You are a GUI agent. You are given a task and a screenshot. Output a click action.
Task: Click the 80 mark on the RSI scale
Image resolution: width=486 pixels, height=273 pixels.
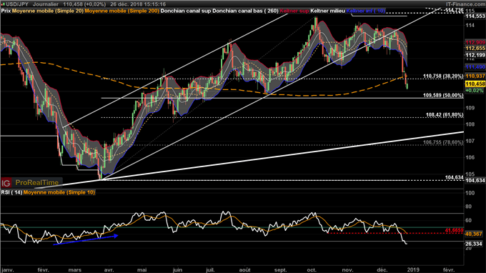point(468,207)
